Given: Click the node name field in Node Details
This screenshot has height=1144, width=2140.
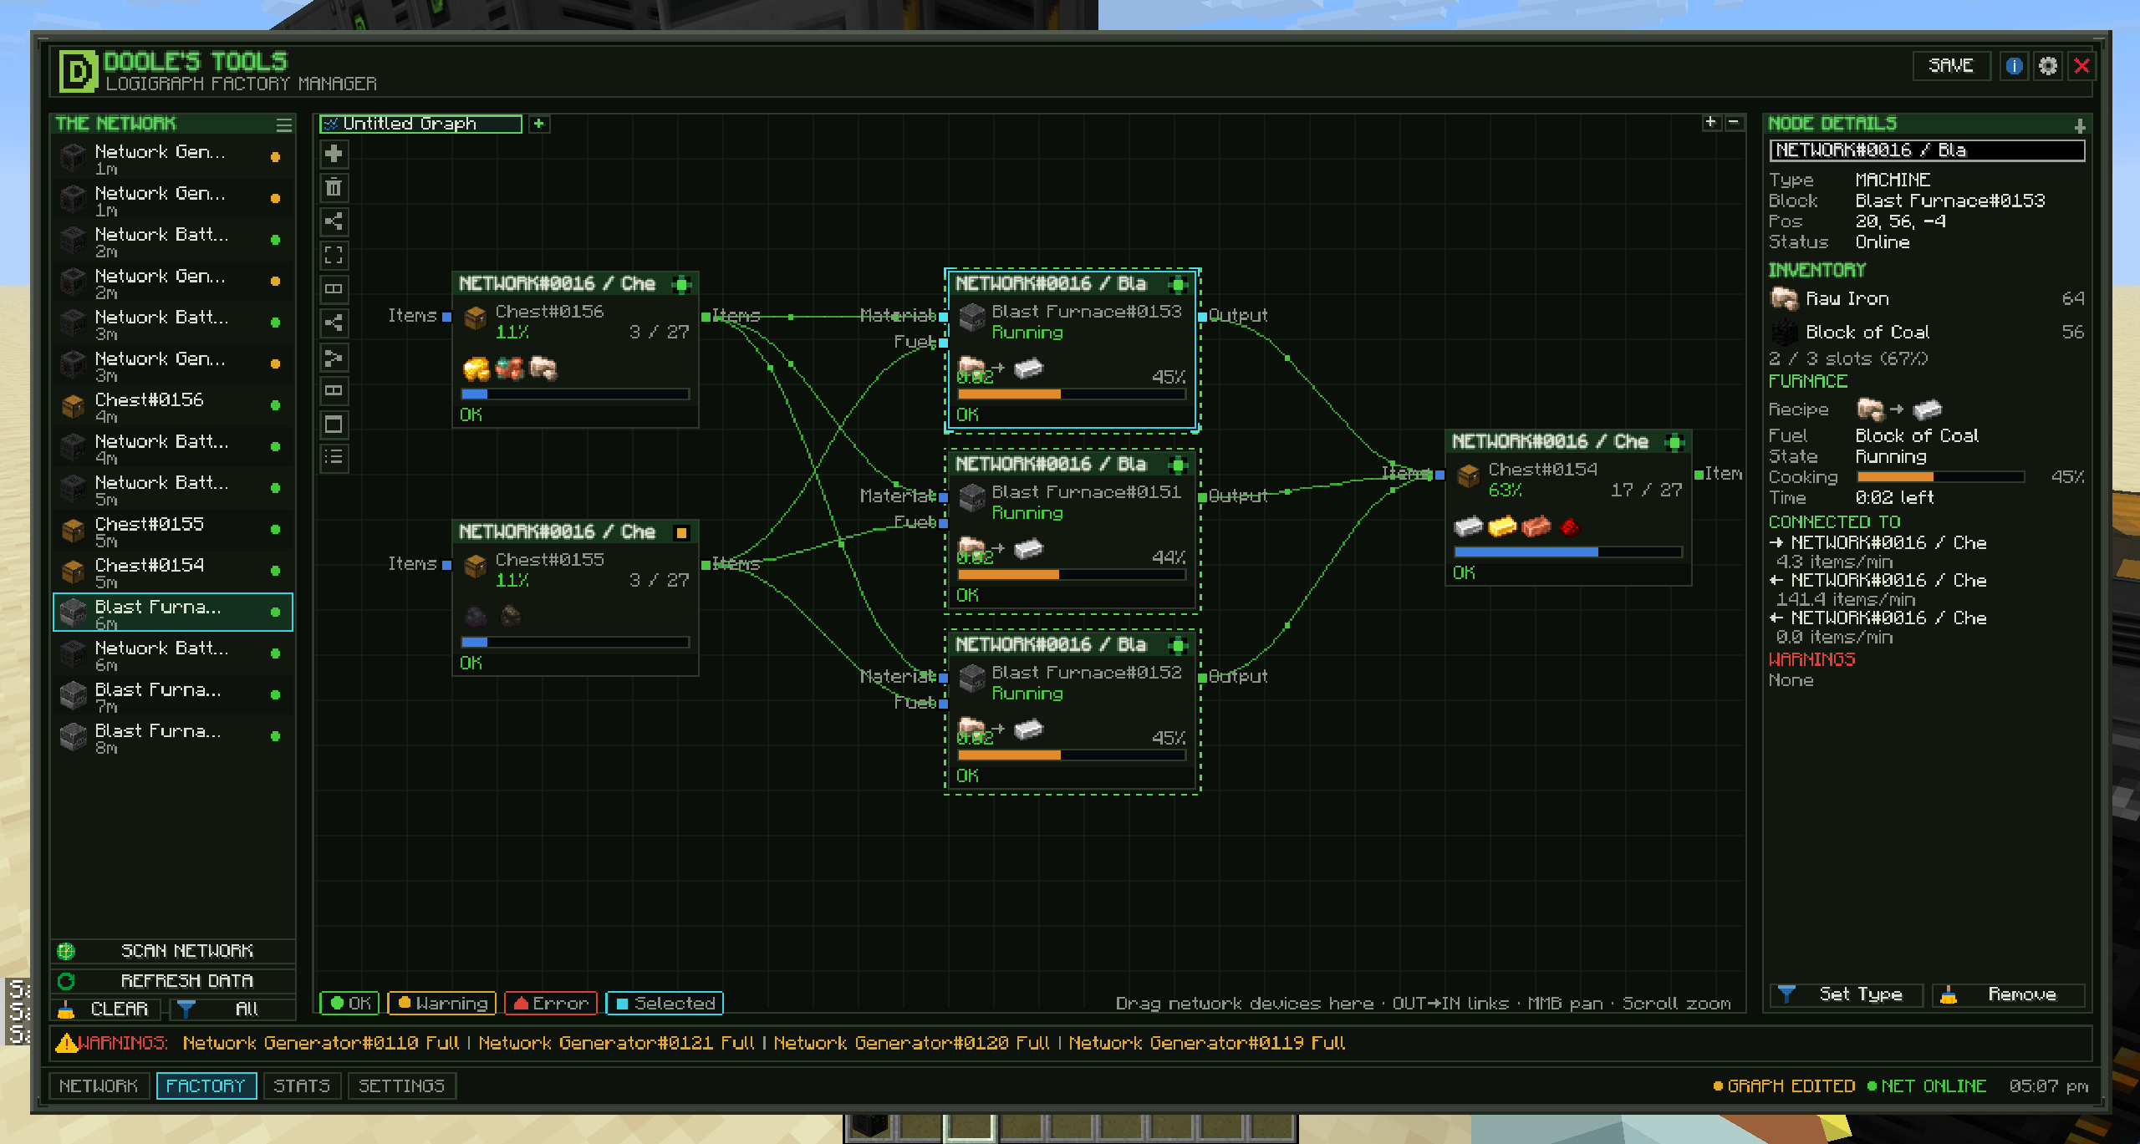Looking at the screenshot, I should pyautogui.click(x=1927, y=150).
